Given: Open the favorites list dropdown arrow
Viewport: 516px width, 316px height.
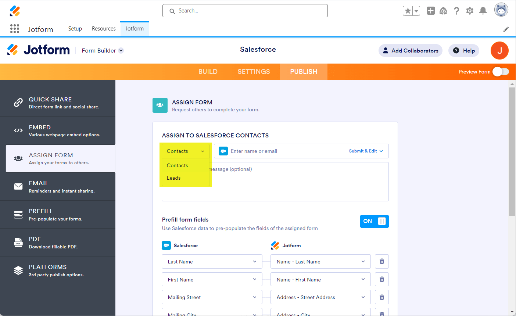Looking at the screenshot, I should tap(416, 11).
